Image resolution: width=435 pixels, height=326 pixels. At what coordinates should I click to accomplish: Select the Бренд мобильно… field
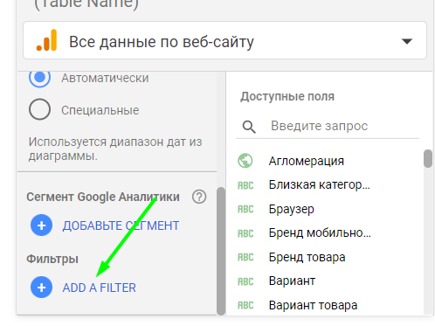(320, 233)
